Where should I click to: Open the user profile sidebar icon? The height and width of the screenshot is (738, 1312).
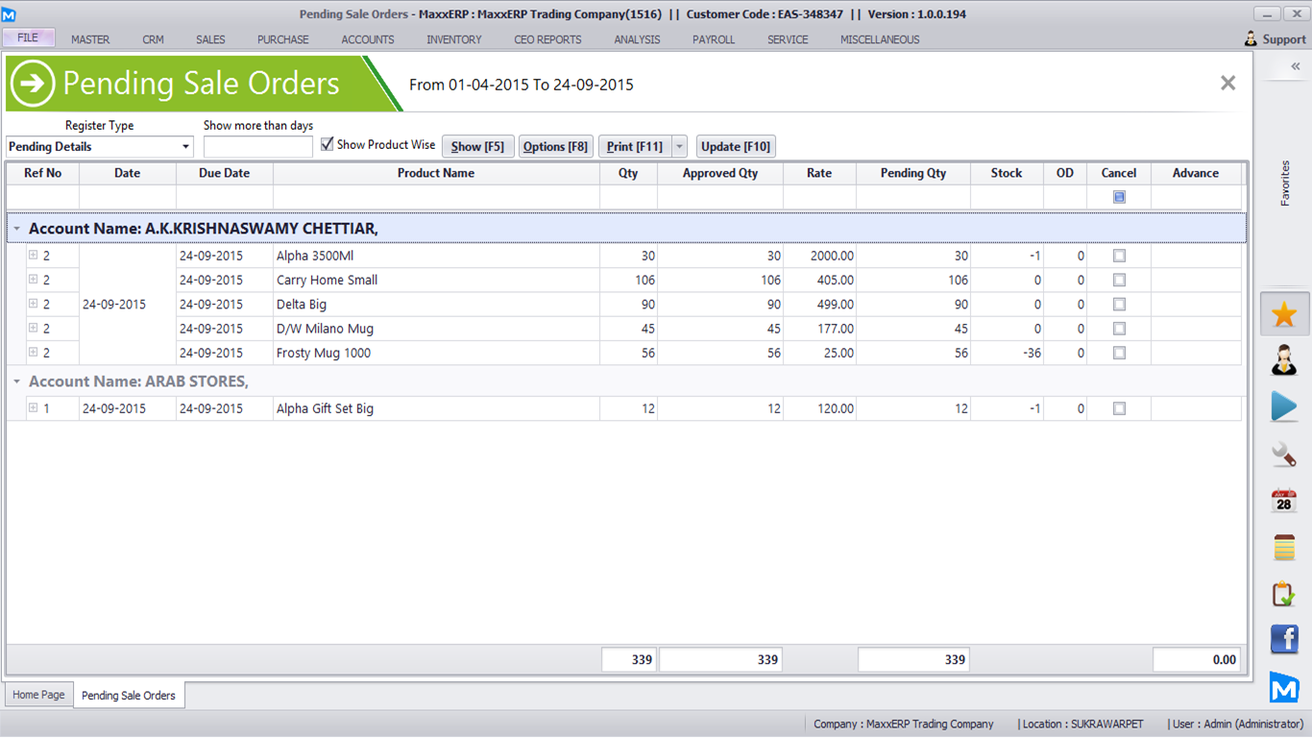pos(1284,360)
